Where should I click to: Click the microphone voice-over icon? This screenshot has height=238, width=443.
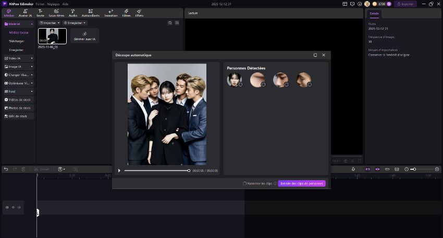tap(353, 169)
